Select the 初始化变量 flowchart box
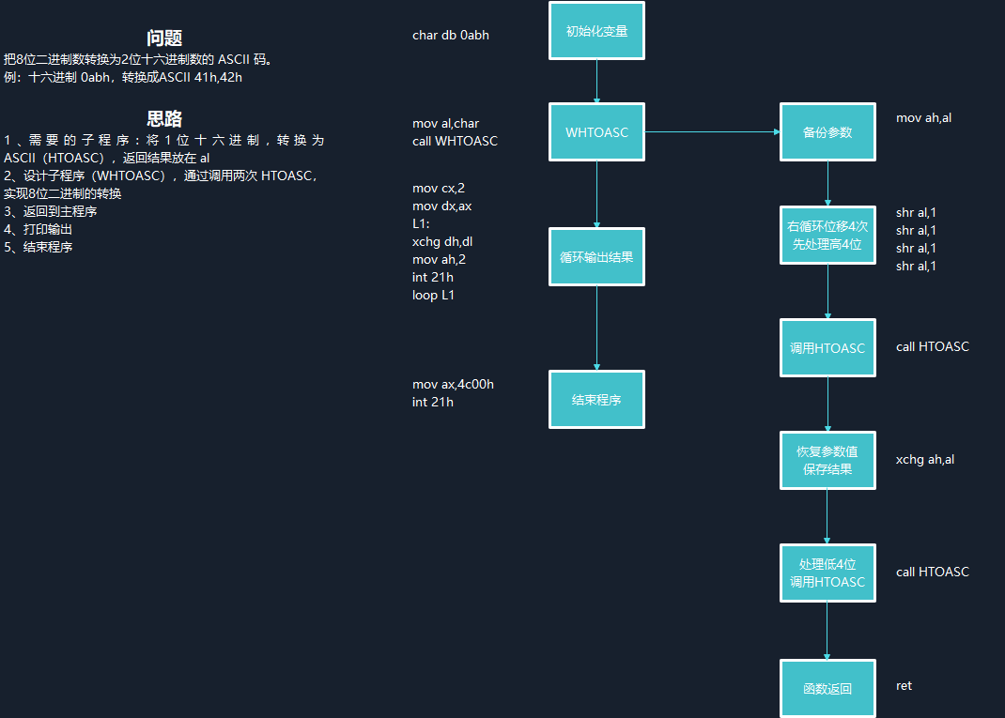1005x718 pixels. pyautogui.click(x=596, y=31)
